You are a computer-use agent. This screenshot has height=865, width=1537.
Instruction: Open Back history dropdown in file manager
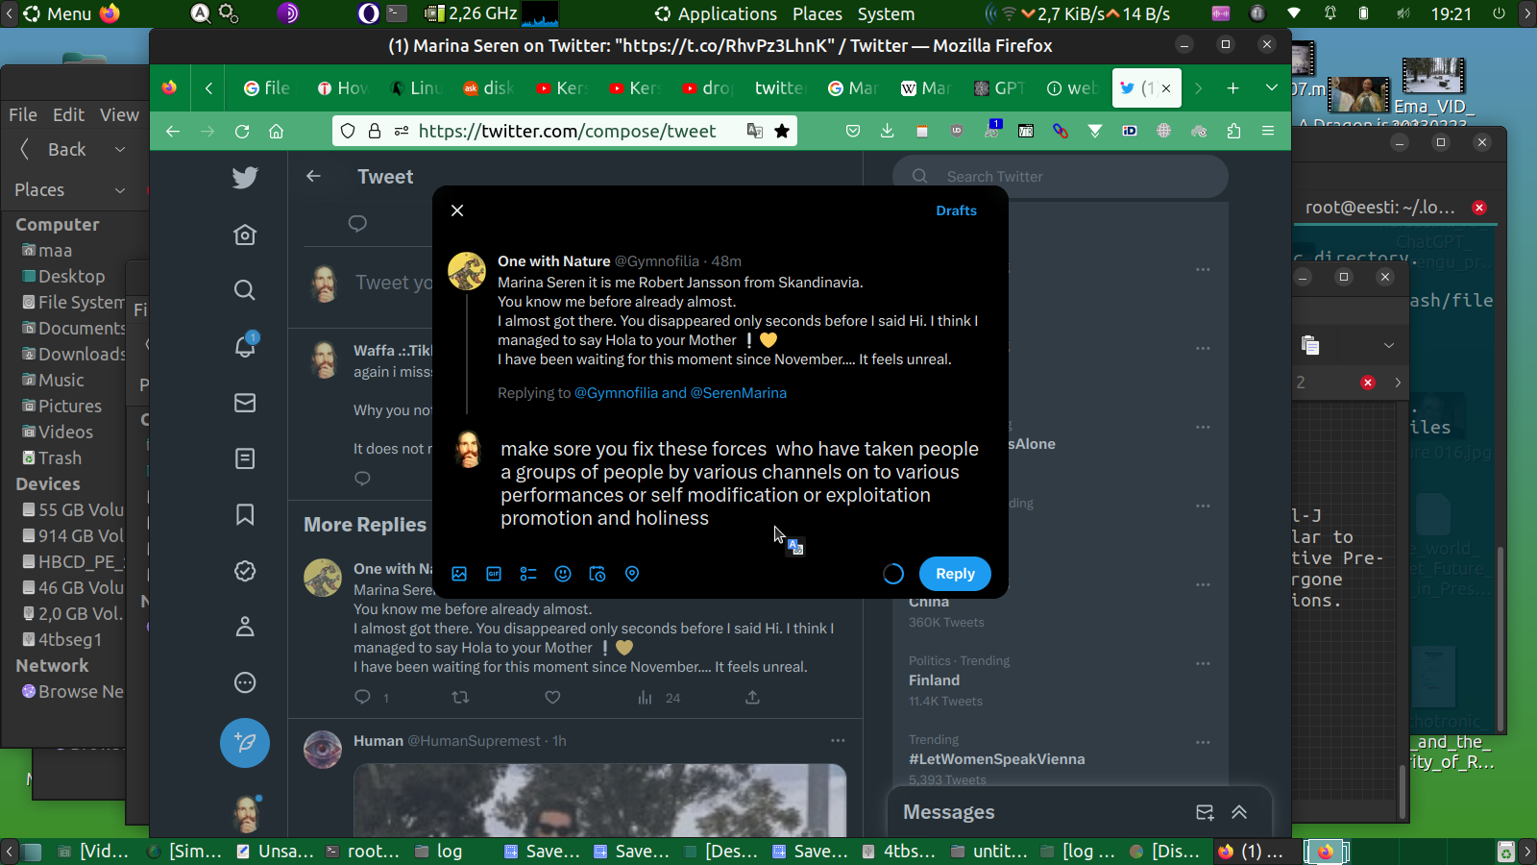[x=120, y=150]
